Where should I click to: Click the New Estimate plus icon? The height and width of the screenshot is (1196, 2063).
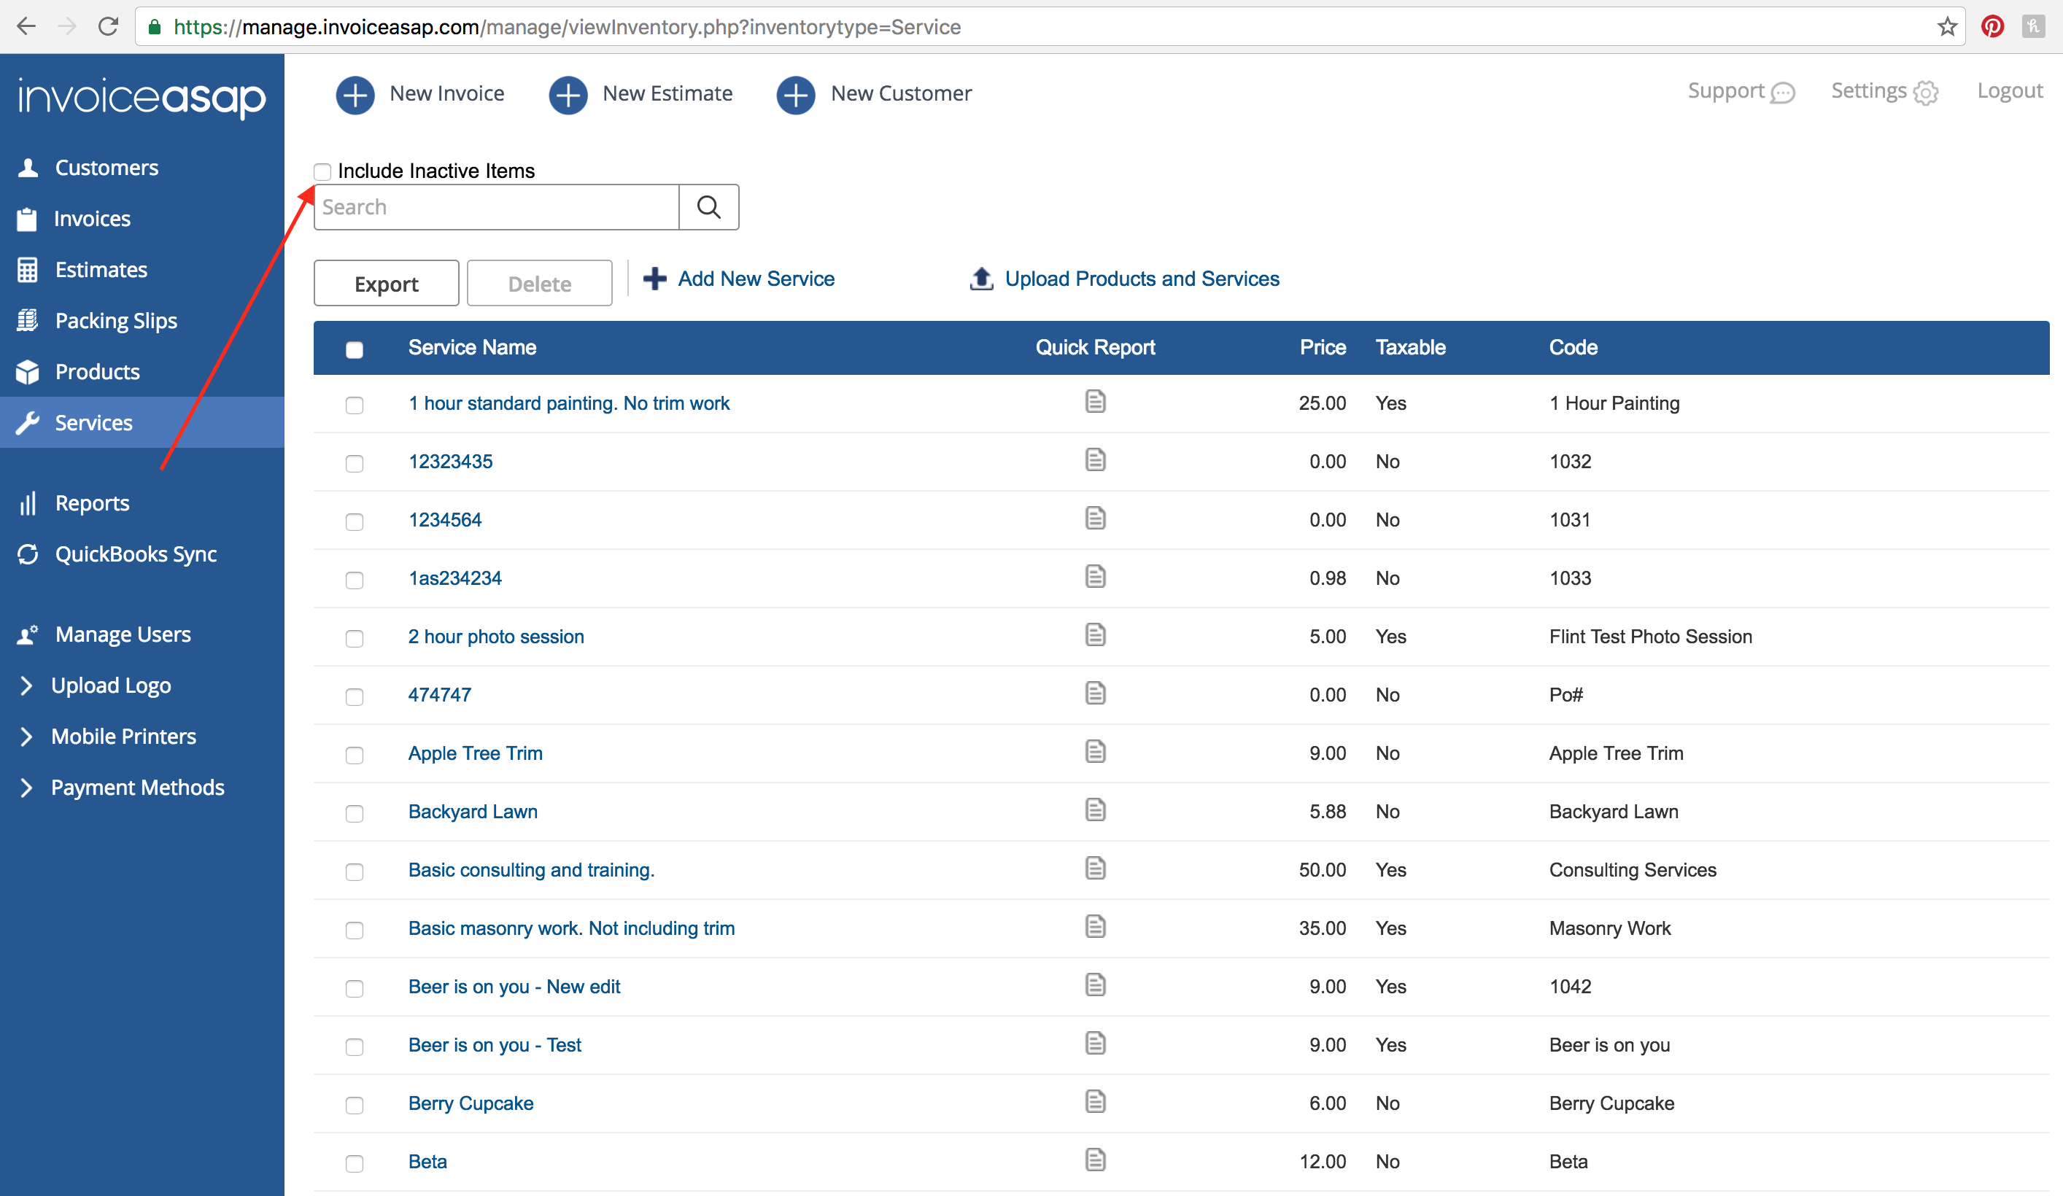pos(568,95)
